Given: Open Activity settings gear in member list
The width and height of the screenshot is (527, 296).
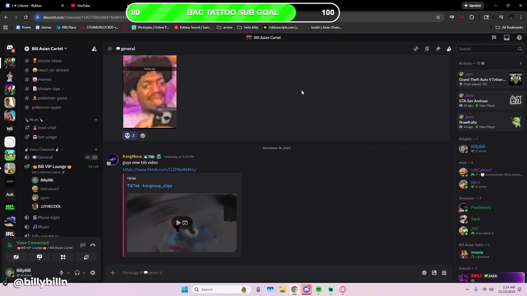Looking at the screenshot, I should pyautogui.click(x=483, y=63).
